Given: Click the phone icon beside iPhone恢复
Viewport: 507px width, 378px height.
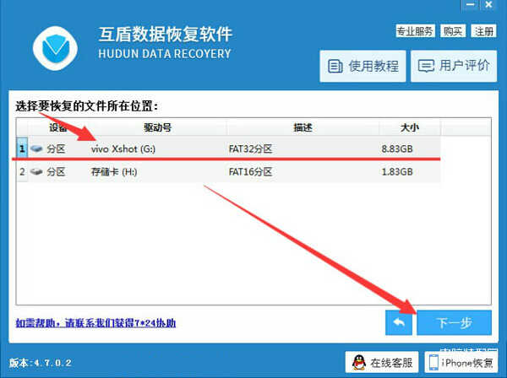Looking at the screenshot, I should (433, 363).
